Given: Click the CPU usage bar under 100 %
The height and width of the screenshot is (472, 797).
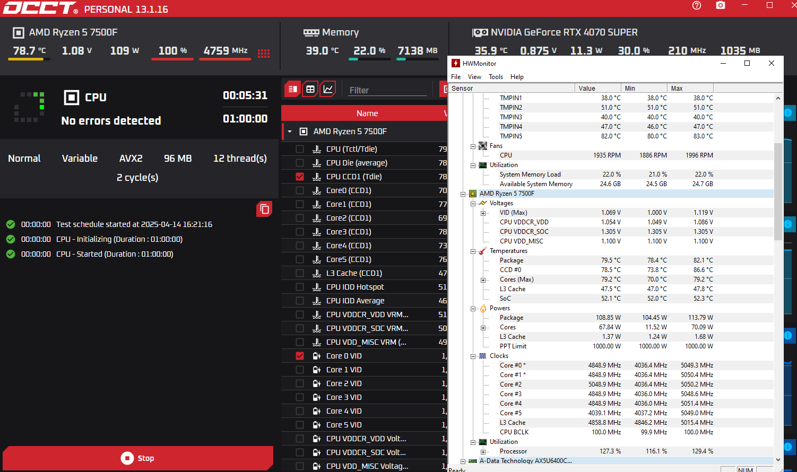Looking at the screenshot, I should point(172,59).
